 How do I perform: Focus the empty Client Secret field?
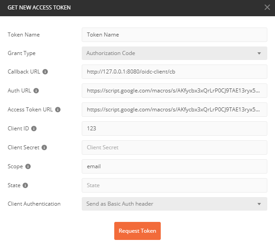[x=174, y=147]
